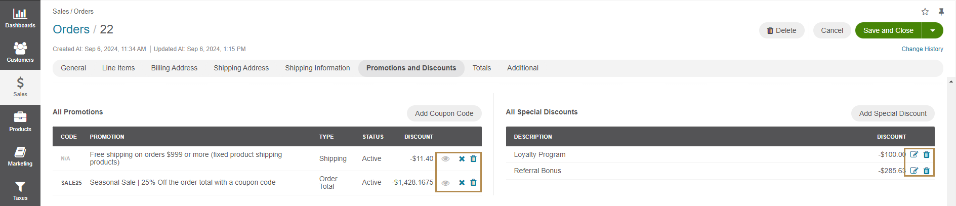Click the Add Coupon Code button

pos(444,113)
